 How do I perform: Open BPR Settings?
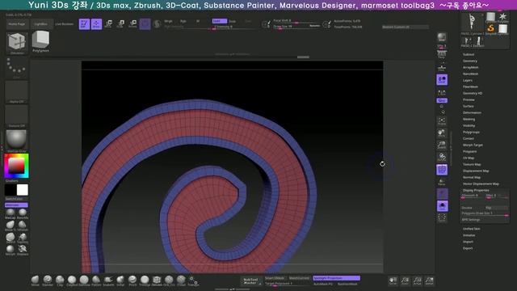point(471,219)
